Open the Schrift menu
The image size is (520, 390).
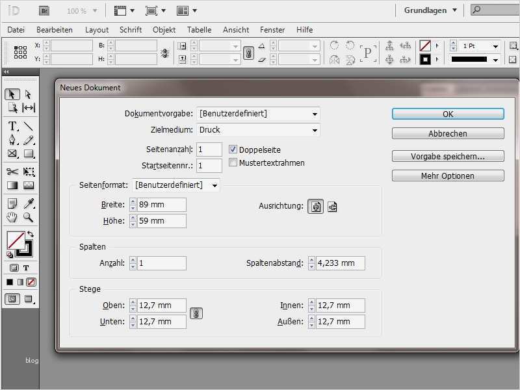click(x=130, y=29)
